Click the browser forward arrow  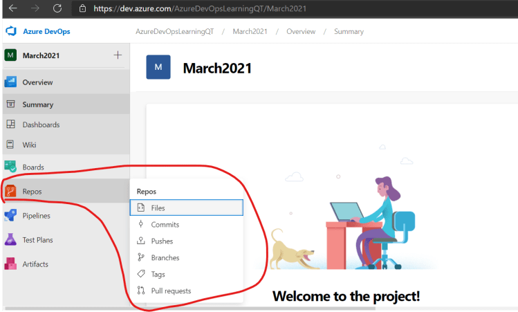pyautogui.click(x=35, y=8)
